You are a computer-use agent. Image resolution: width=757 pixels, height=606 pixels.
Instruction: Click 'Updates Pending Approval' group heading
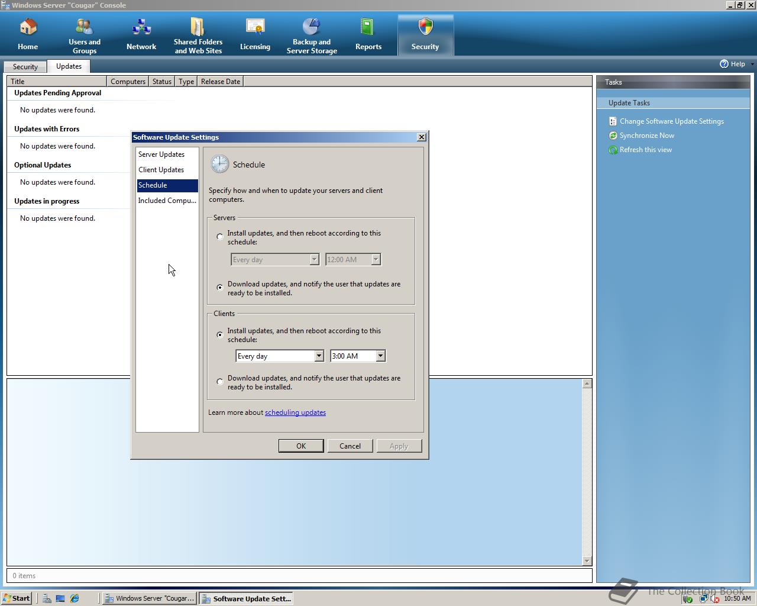[x=57, y=93]
